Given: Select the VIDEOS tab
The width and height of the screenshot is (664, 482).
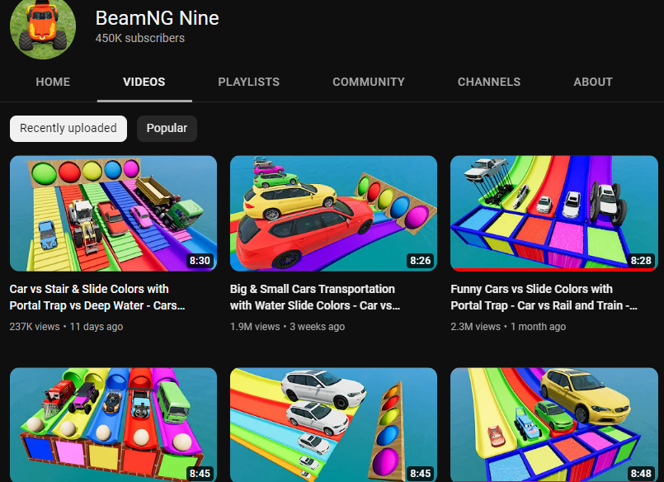Looking at the screenshot, I should (144, 82).
